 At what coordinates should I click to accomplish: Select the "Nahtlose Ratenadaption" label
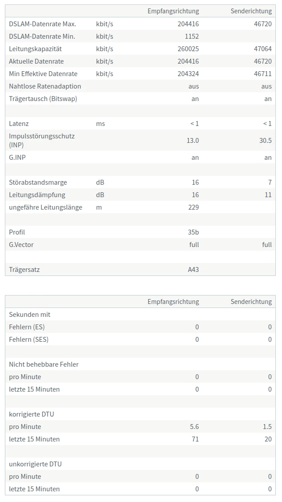(45, 86)
